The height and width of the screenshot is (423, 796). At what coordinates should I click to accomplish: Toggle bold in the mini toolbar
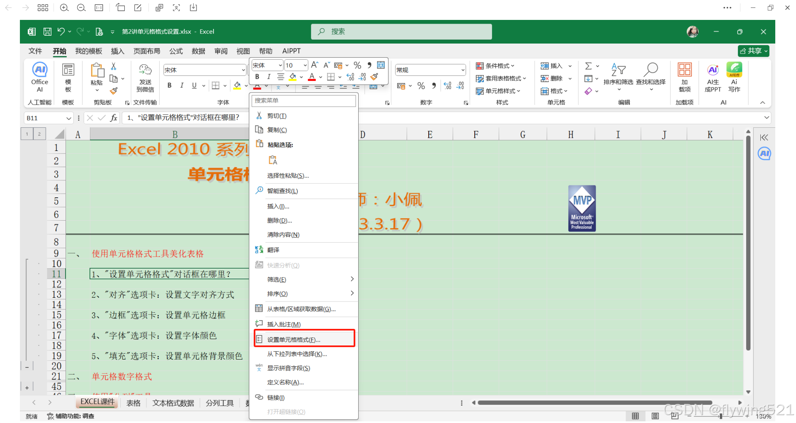(257, 77)
